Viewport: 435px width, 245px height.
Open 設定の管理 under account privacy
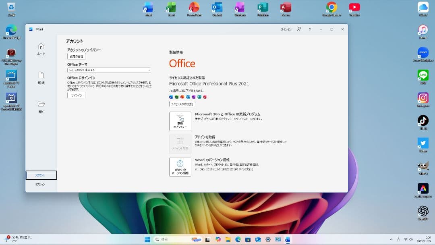coord(76,56)
